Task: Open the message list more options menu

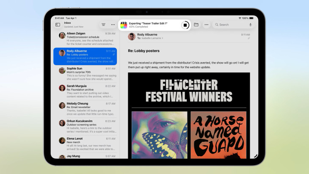Action: click(113, 25)
